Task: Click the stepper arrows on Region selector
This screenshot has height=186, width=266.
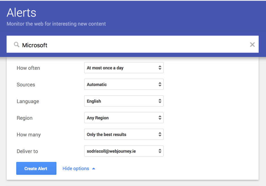Action: (x=160, y=118)
